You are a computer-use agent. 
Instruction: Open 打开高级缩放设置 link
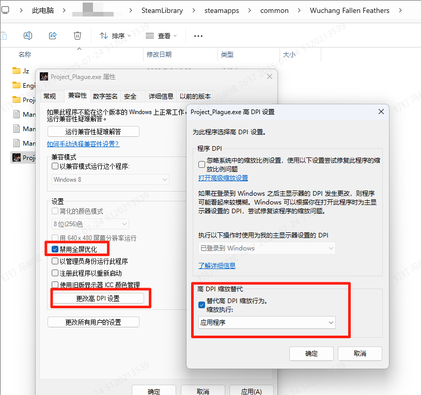tap(223, 178)
